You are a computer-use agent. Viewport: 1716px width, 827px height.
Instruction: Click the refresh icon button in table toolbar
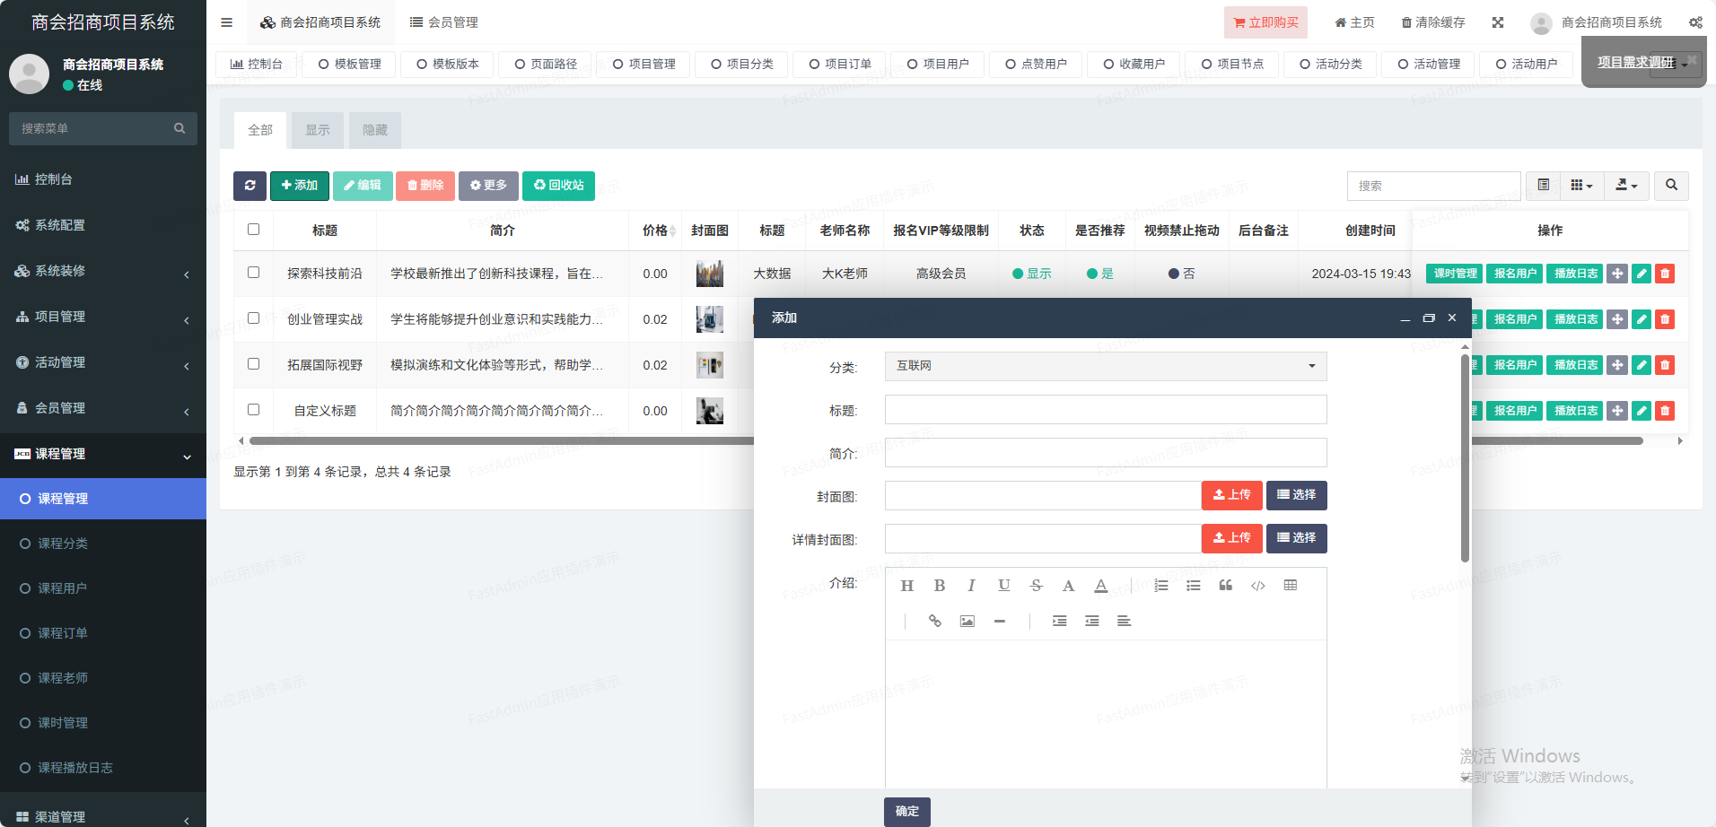[250, 186]
